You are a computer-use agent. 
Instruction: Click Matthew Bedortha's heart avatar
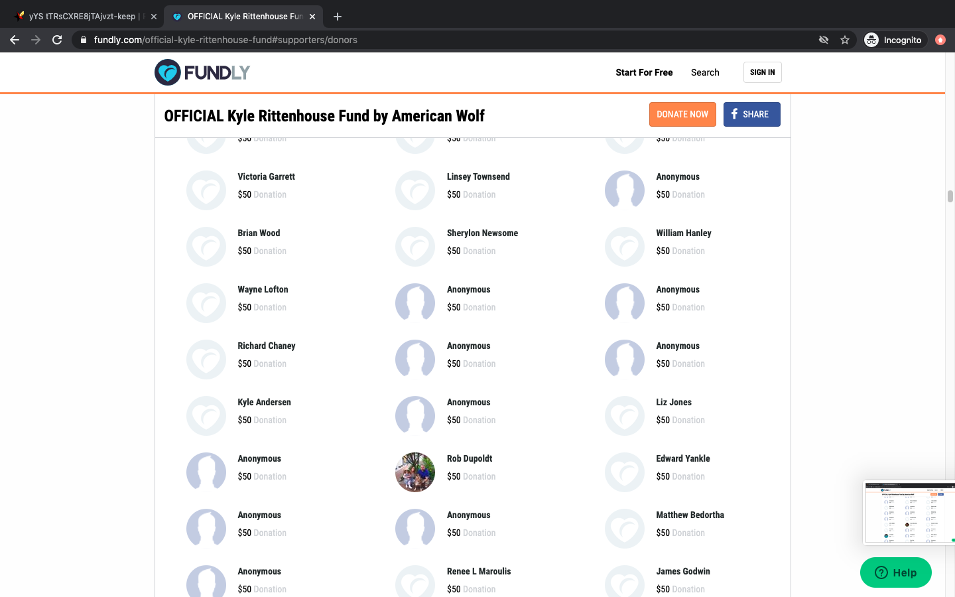pyautogui.click(x=625, y=529)
